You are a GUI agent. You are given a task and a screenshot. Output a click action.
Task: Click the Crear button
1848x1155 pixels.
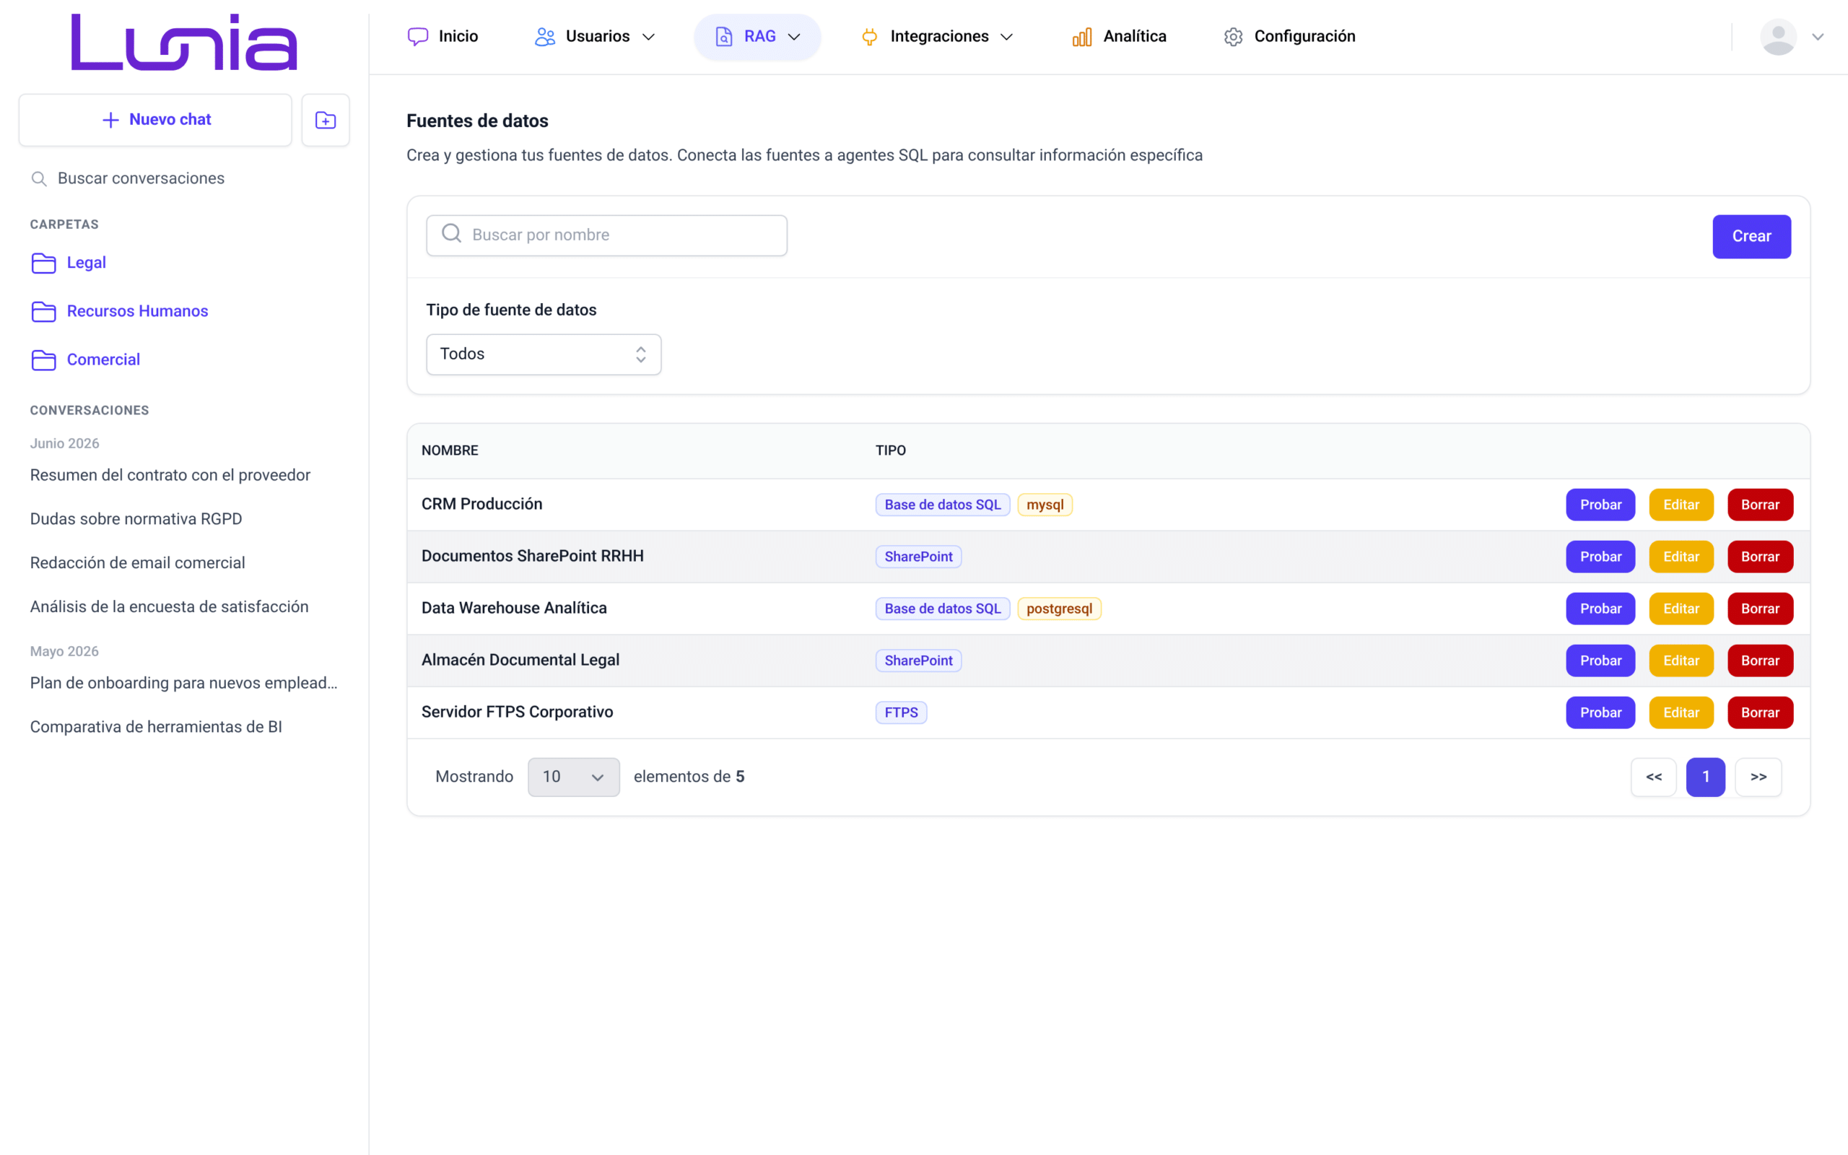[1751, 237]
